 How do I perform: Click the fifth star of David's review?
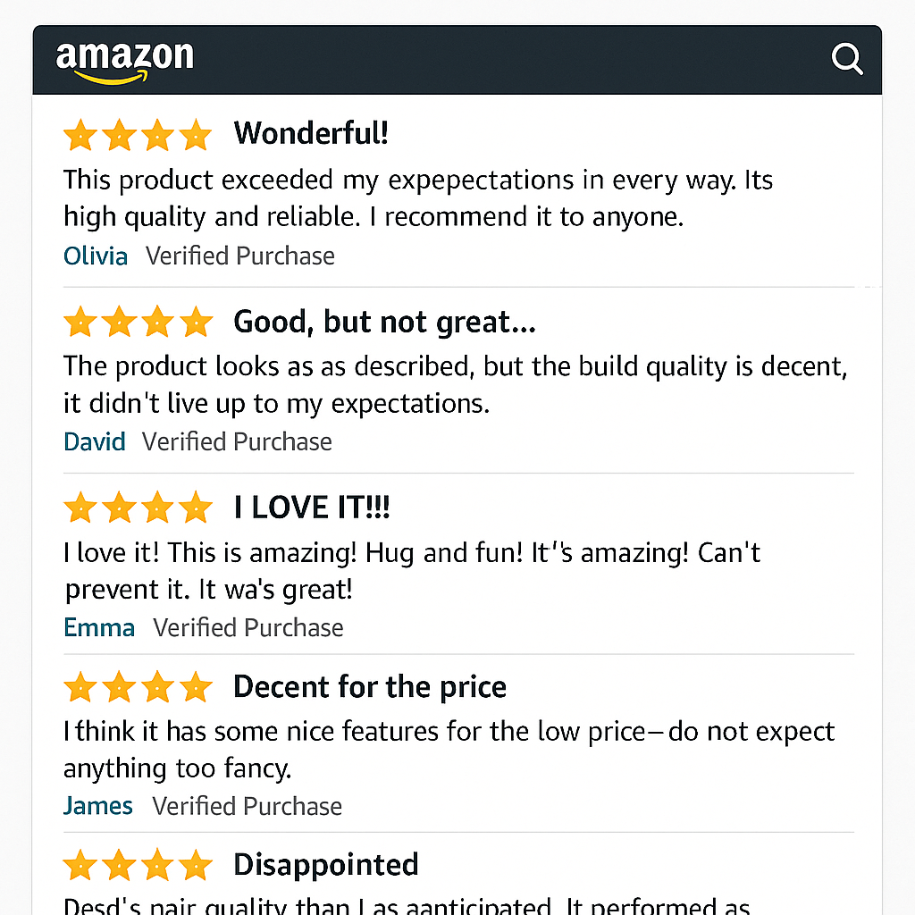click(197, 322)
